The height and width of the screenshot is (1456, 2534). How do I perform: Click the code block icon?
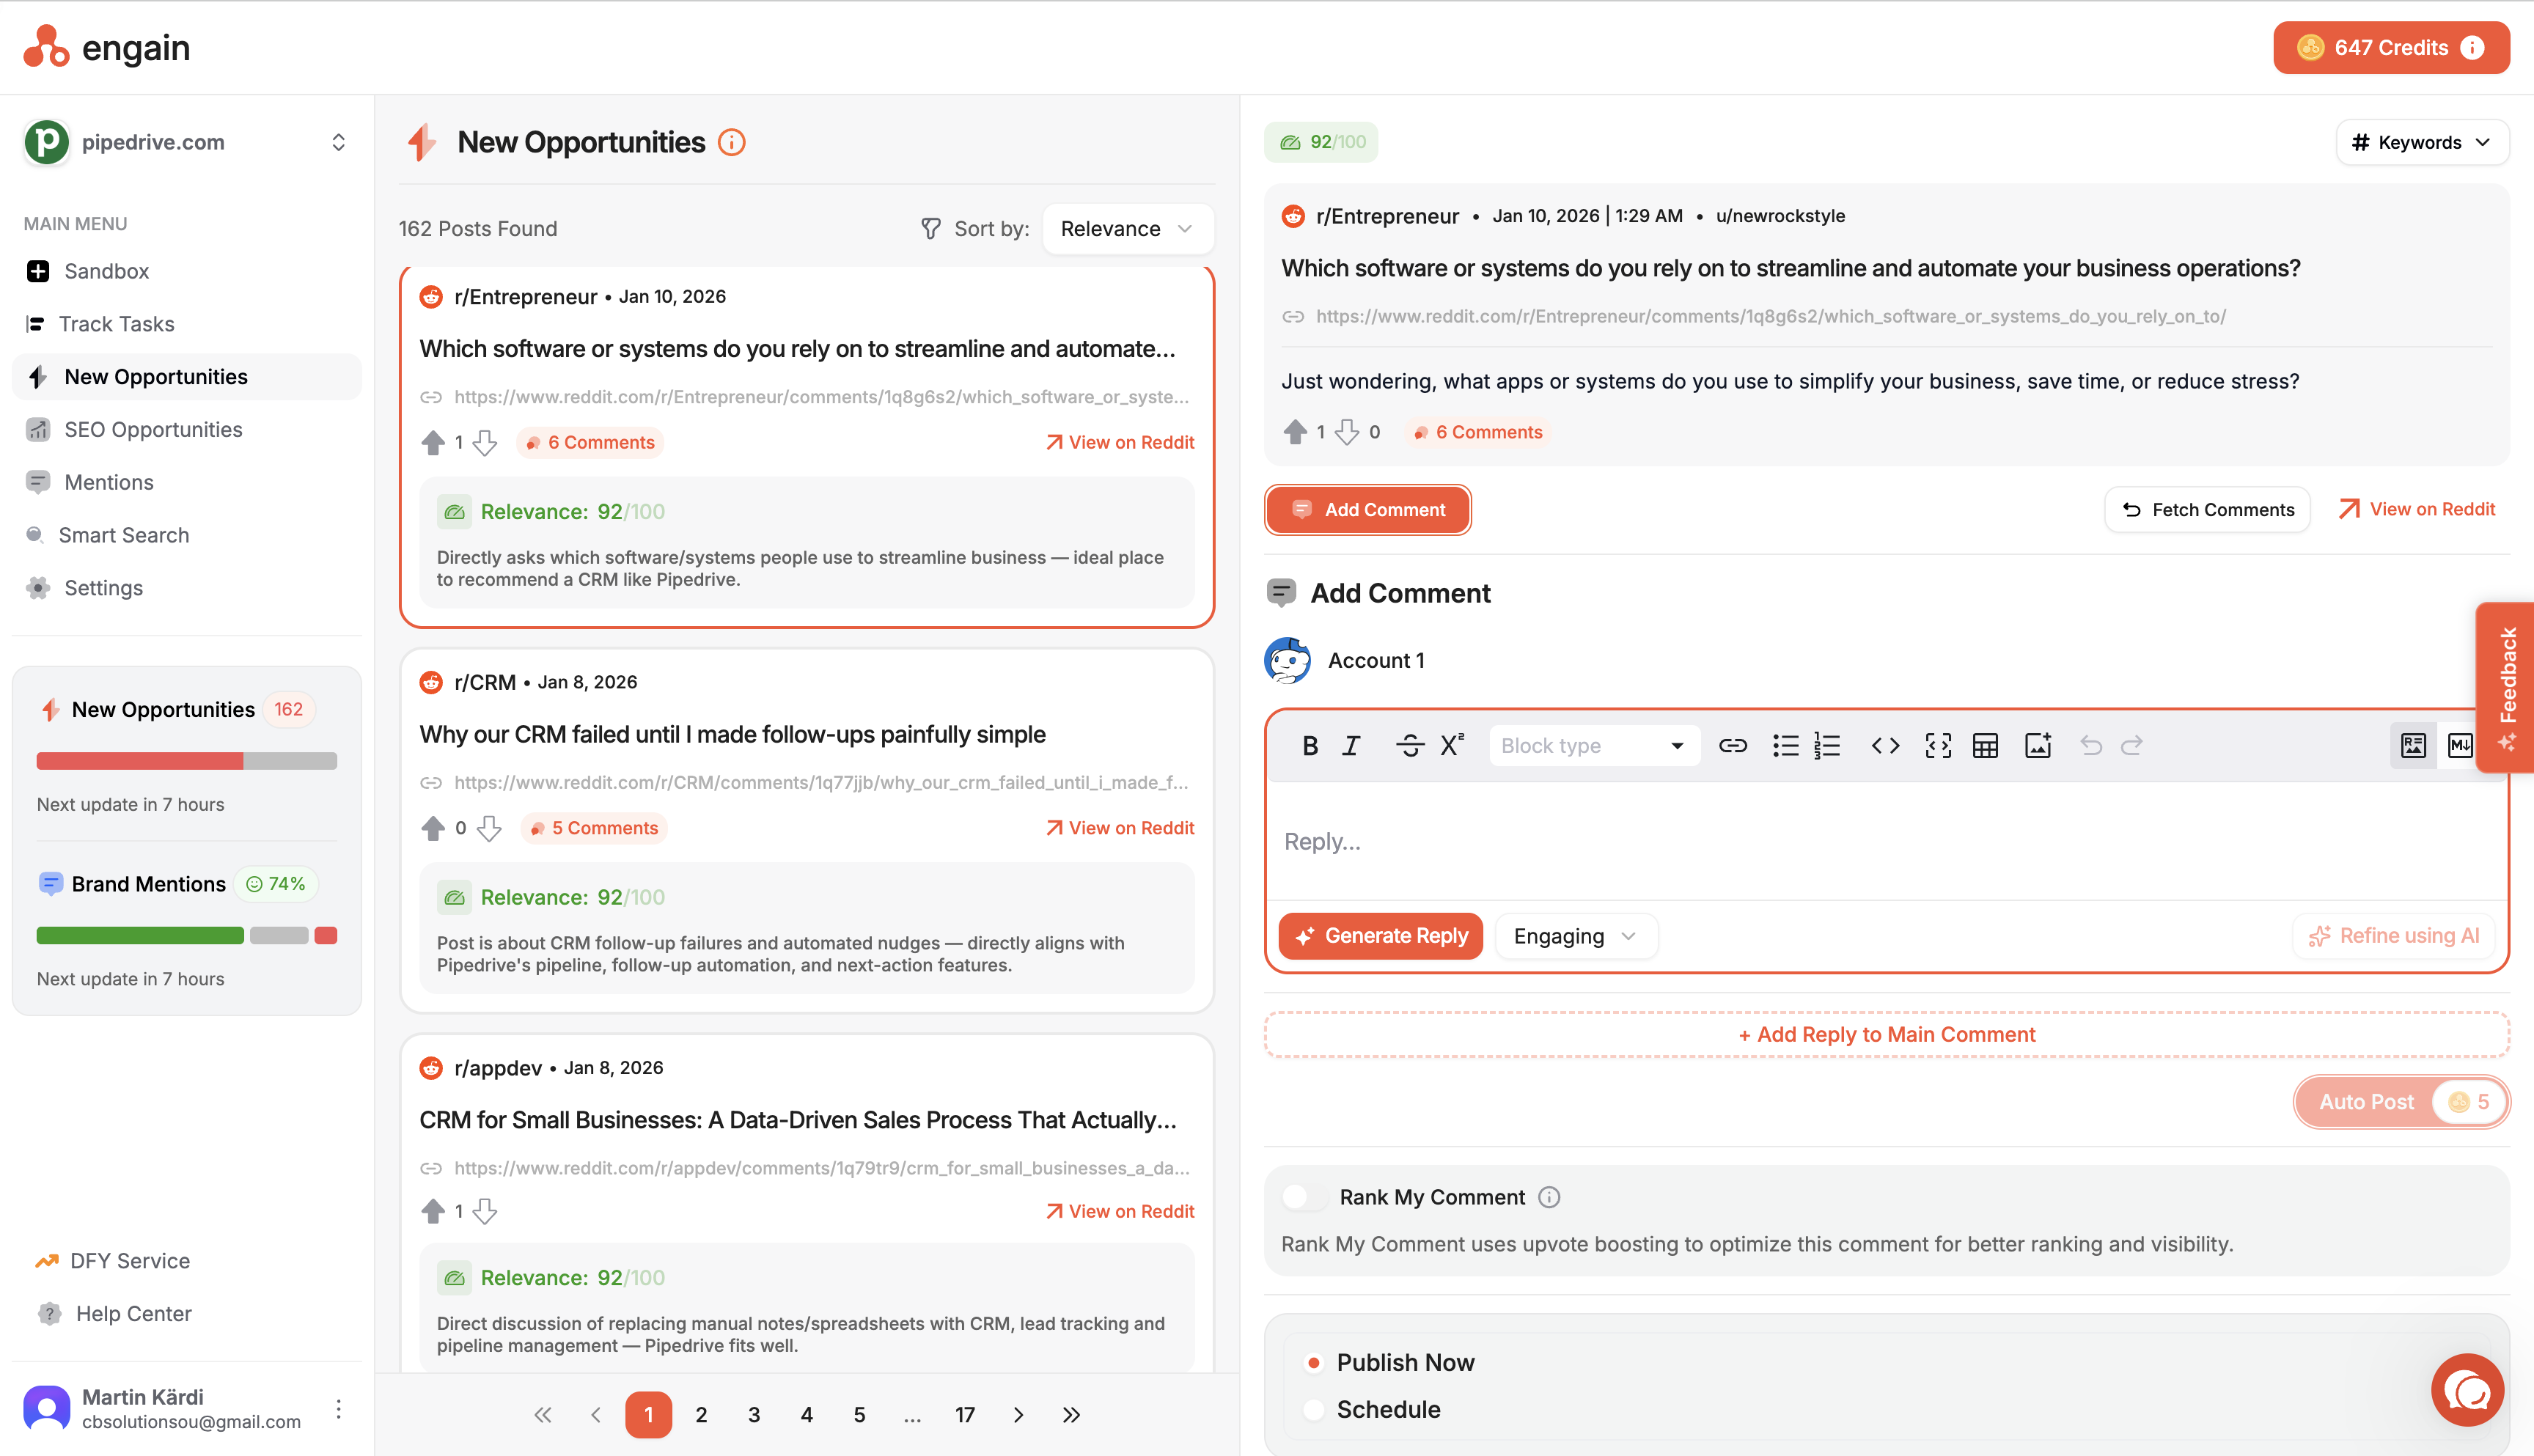tap(1938, 746)
